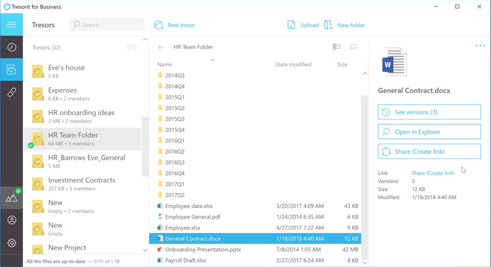Switch to list details view icon
Screen dimensions: 491x267
click(x=337, y=46)
